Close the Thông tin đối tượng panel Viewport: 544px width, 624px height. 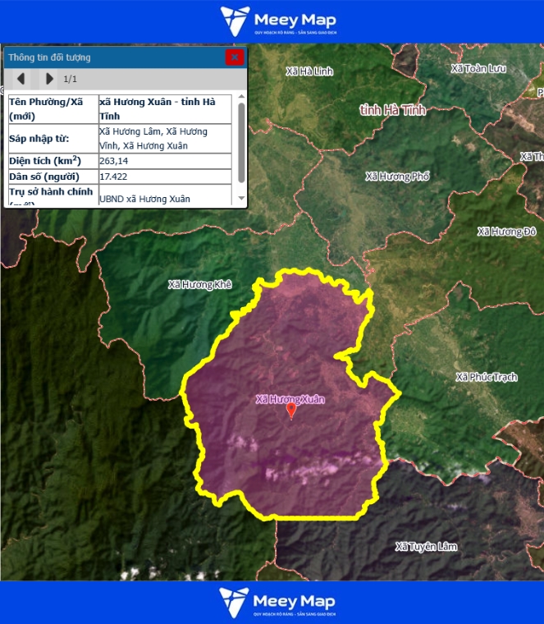235,57
